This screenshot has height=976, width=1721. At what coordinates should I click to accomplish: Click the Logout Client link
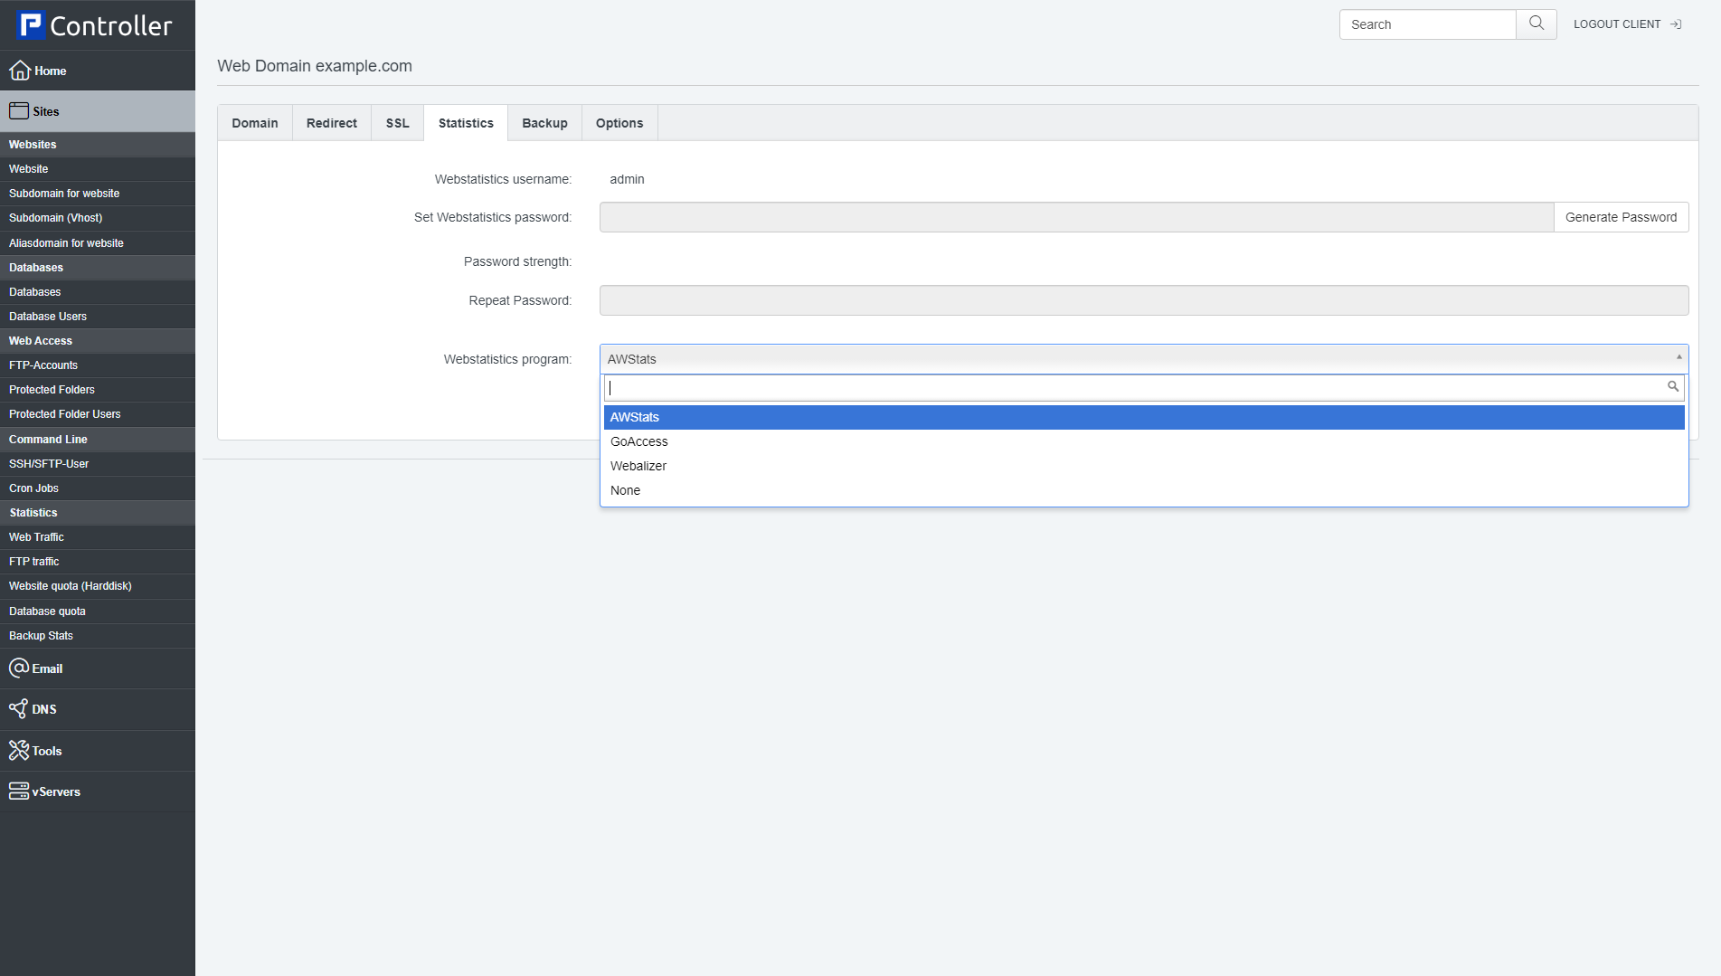click(1626, 24)
